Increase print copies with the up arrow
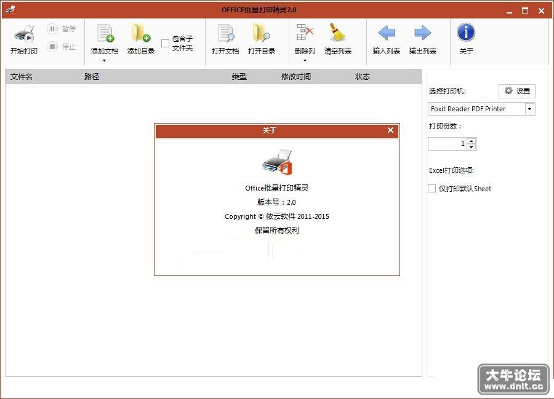The height and width of the screenshot is (399, 554). pyautogui.click(x=472, y=141)
